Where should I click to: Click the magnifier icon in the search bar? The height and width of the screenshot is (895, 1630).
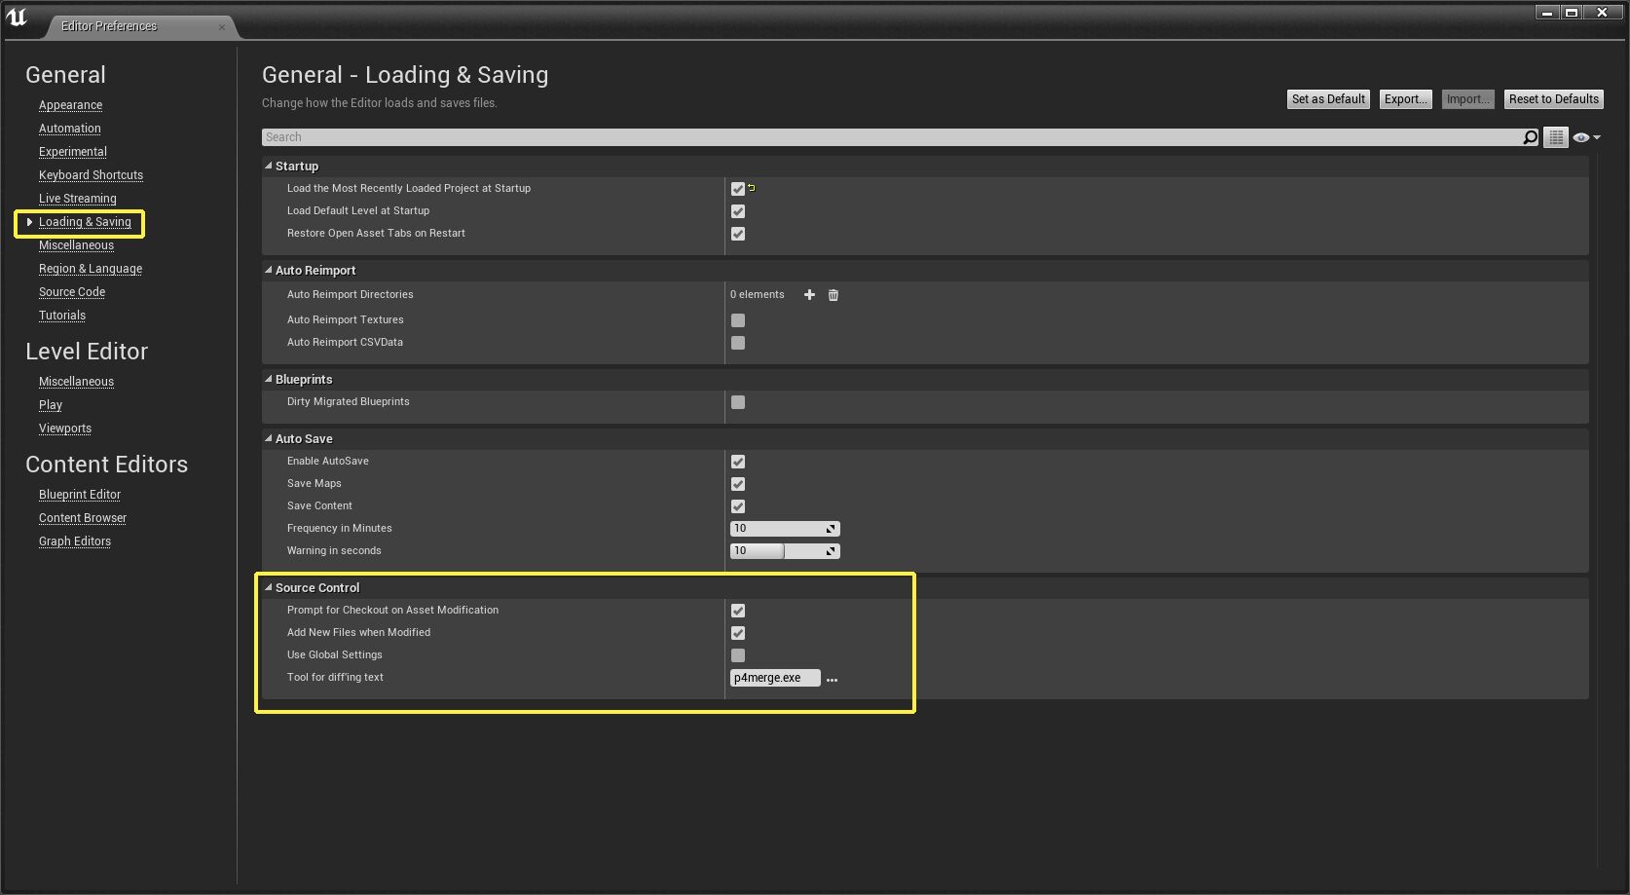point(1530,137)
